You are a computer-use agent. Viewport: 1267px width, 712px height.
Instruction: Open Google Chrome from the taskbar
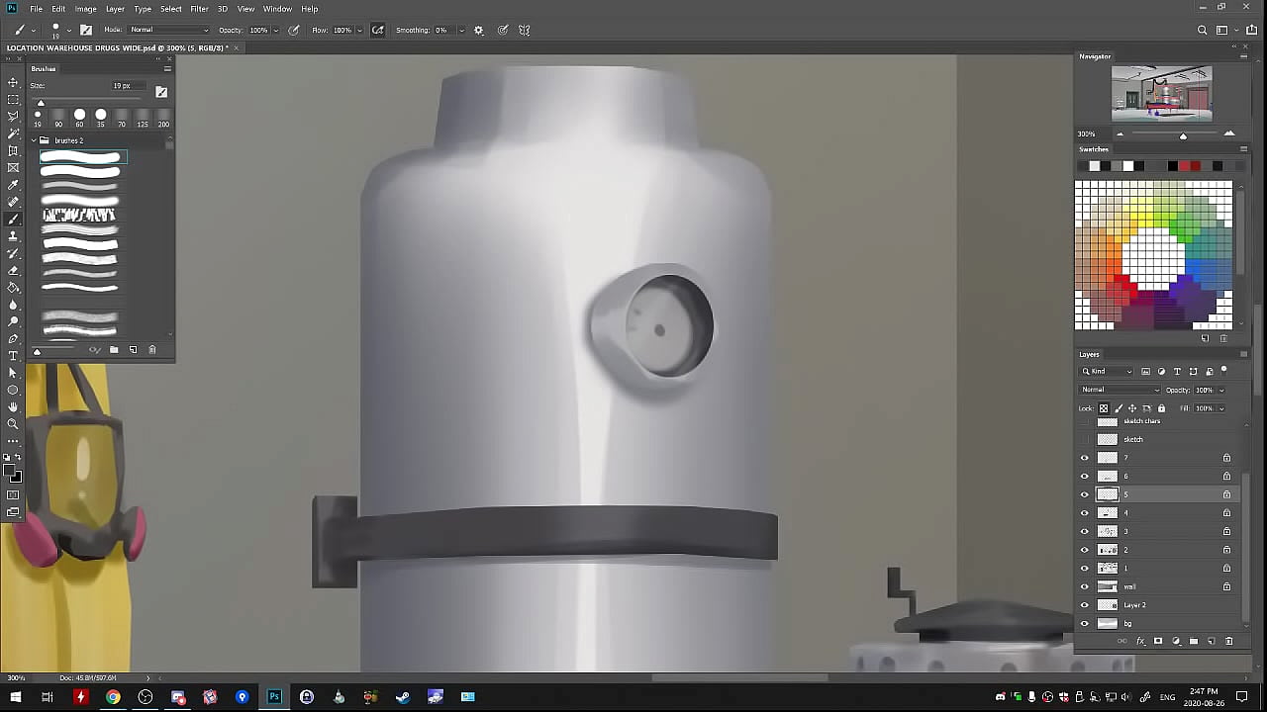113,697
